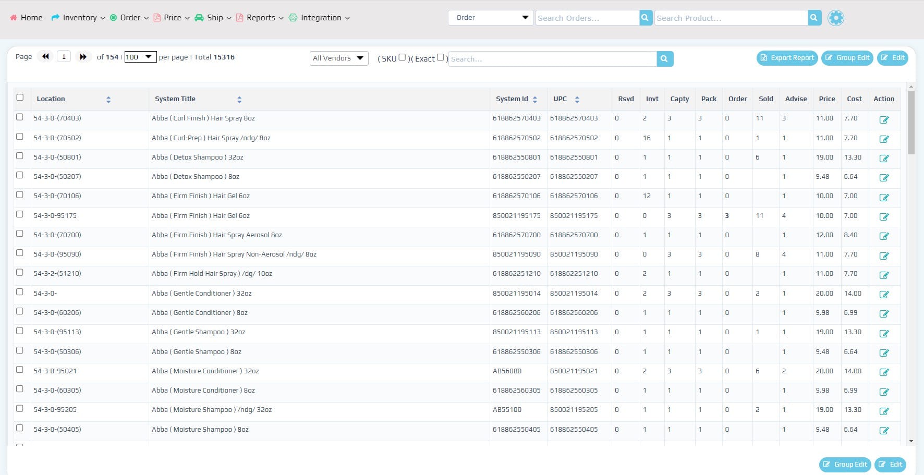
Task: Edit the Abba Detox Shampoo 32oz row
Action: (x=884, y=158)
